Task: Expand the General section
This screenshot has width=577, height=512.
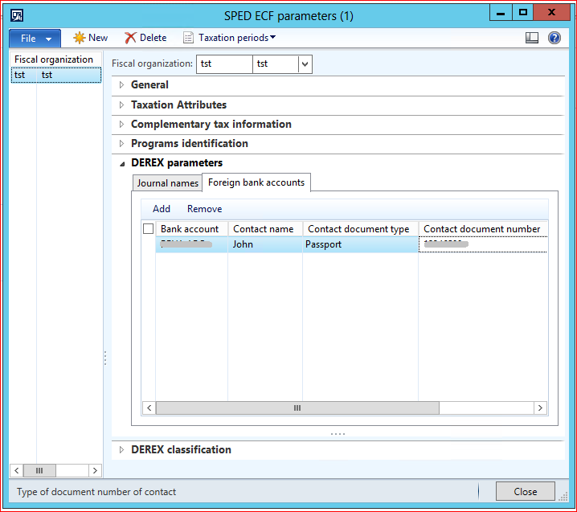Action: [122, 85]
